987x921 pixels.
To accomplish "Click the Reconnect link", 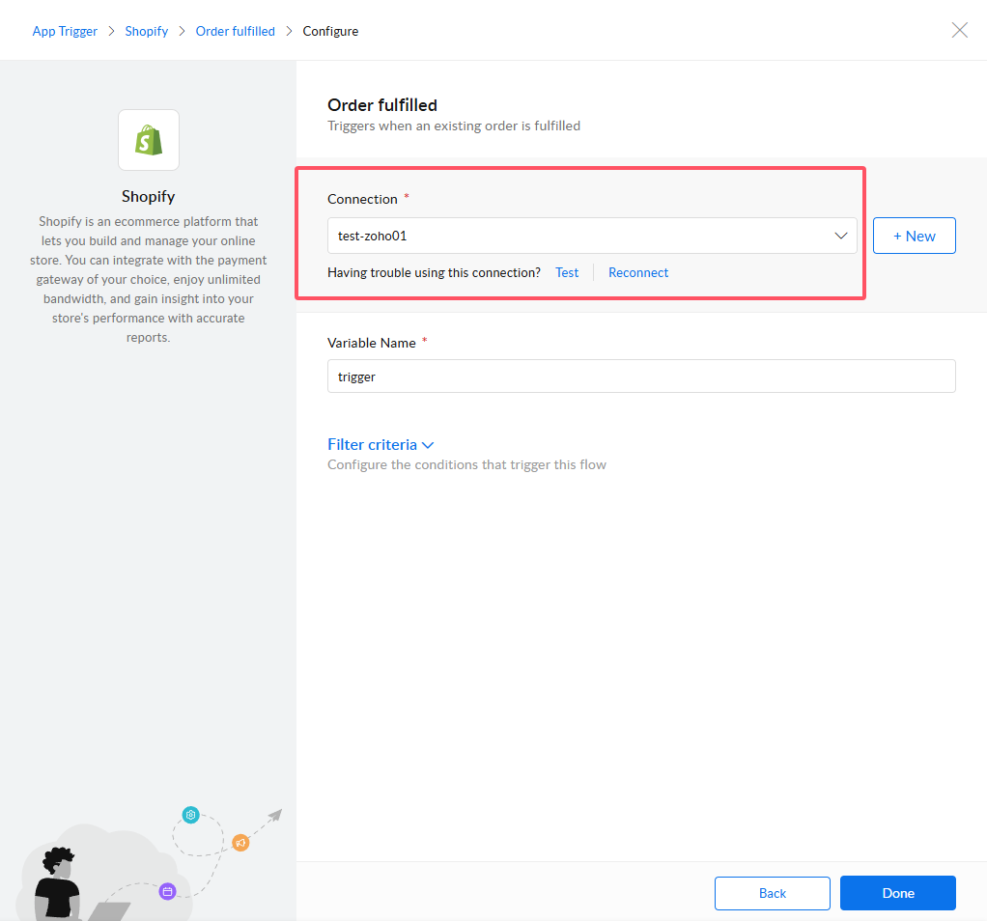I will [x=638, y=272].
